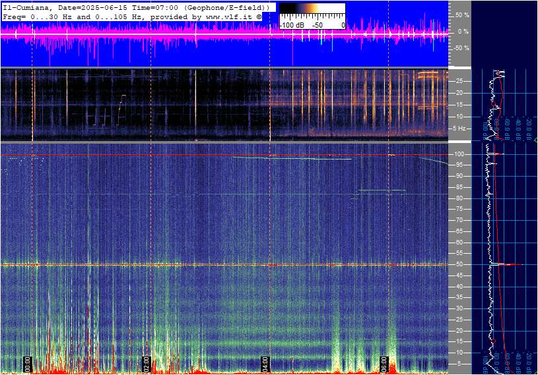The height and width of the screenshot is (375, 538).
Task: Click the '0 %' amplitude axis label
Action: pos(463,32)
